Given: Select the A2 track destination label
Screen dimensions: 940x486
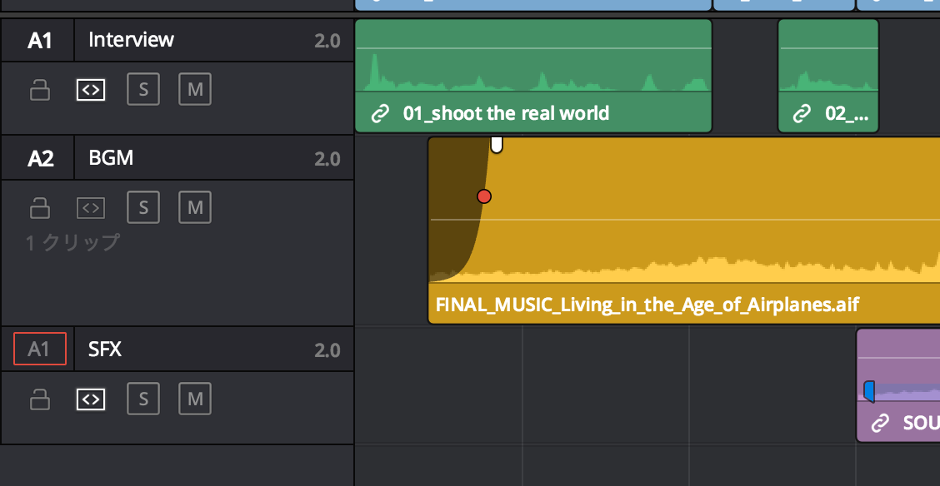Looking at the screenshot, I should coord(39,158).
